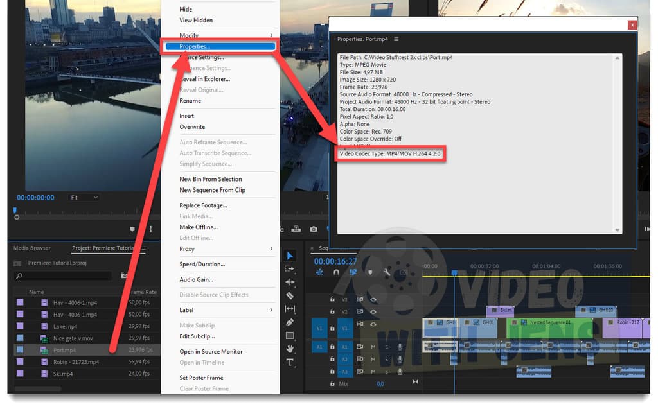Select the Slip tool
The width and height of the screenshot is (658, 409).
click(290, 309)
